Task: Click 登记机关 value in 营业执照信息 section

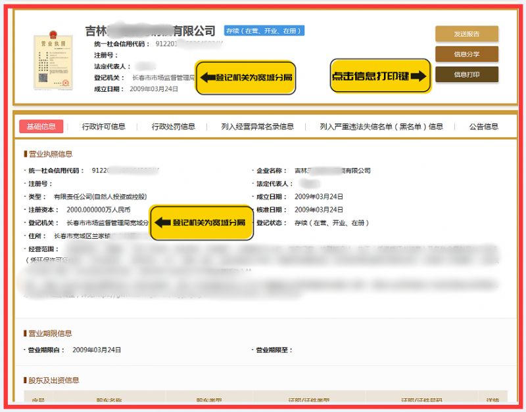Action: point(107,223)
